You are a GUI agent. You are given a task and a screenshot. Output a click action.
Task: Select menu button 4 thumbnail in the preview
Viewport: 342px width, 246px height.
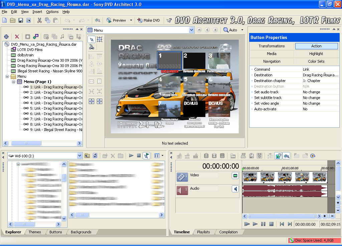[170, 85]
